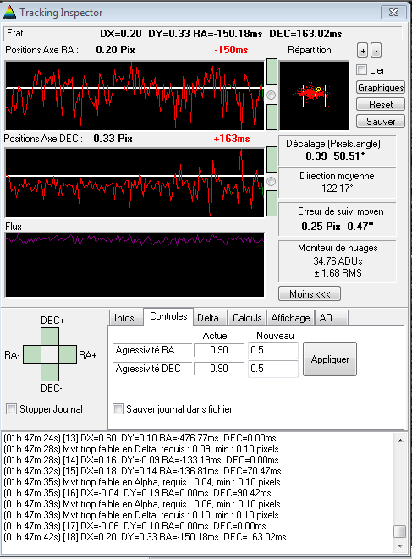The height and width of the screenshot is (559, 412).
Task: Click the Agressivité RA Nouveau field
Action: 273,350
